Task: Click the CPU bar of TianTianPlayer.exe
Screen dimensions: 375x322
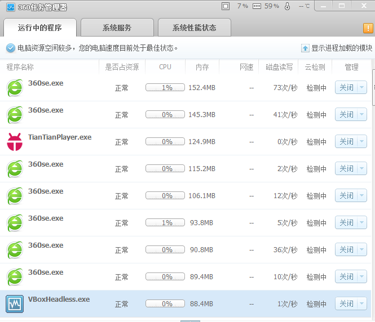Action: pyautogui.click(x=165, y=141)
